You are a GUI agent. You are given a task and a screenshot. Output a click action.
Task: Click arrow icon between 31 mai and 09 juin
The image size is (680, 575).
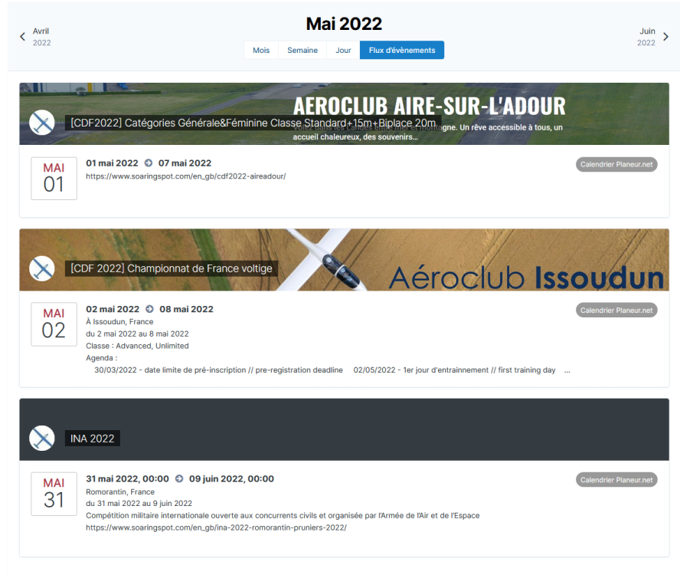pos(179,478)
